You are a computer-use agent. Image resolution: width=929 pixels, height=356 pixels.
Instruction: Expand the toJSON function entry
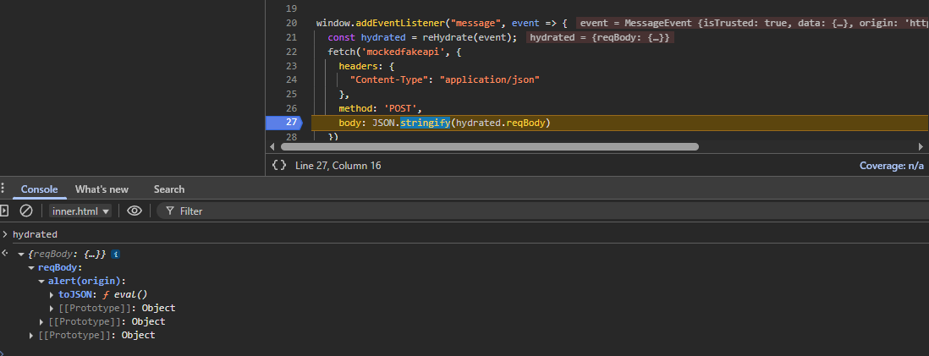52,294
